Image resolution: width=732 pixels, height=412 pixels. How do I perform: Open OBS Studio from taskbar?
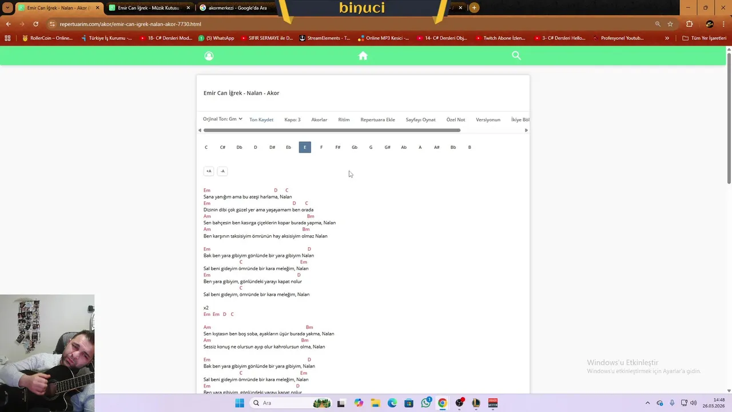[x=459, y=403]
